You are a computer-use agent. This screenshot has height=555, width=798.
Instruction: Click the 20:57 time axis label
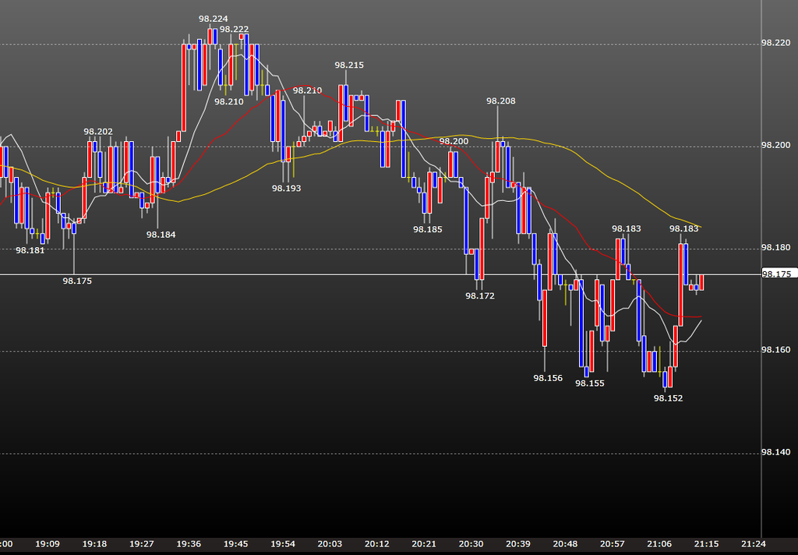click(613, 544)
